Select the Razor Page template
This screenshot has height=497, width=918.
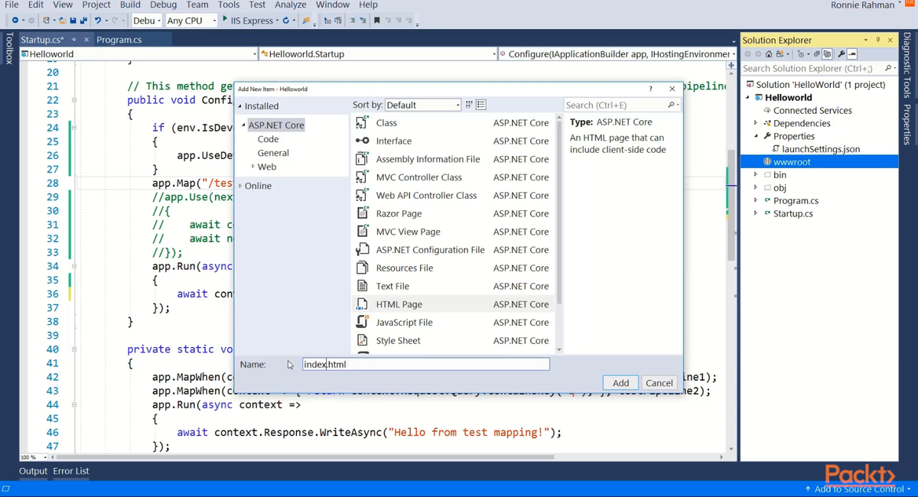(x=454, y=213)
